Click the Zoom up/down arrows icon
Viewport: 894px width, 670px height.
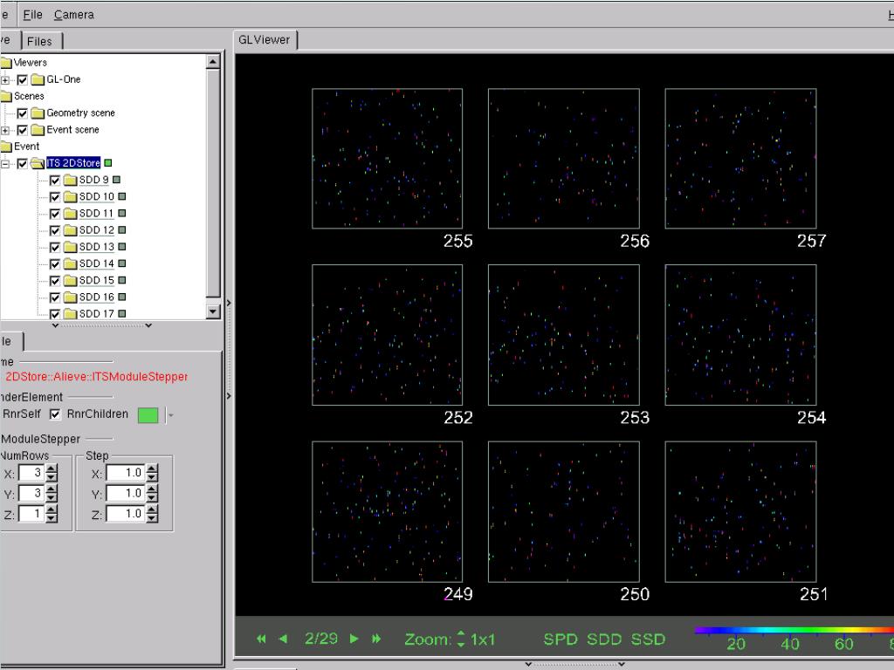[461, 639]
